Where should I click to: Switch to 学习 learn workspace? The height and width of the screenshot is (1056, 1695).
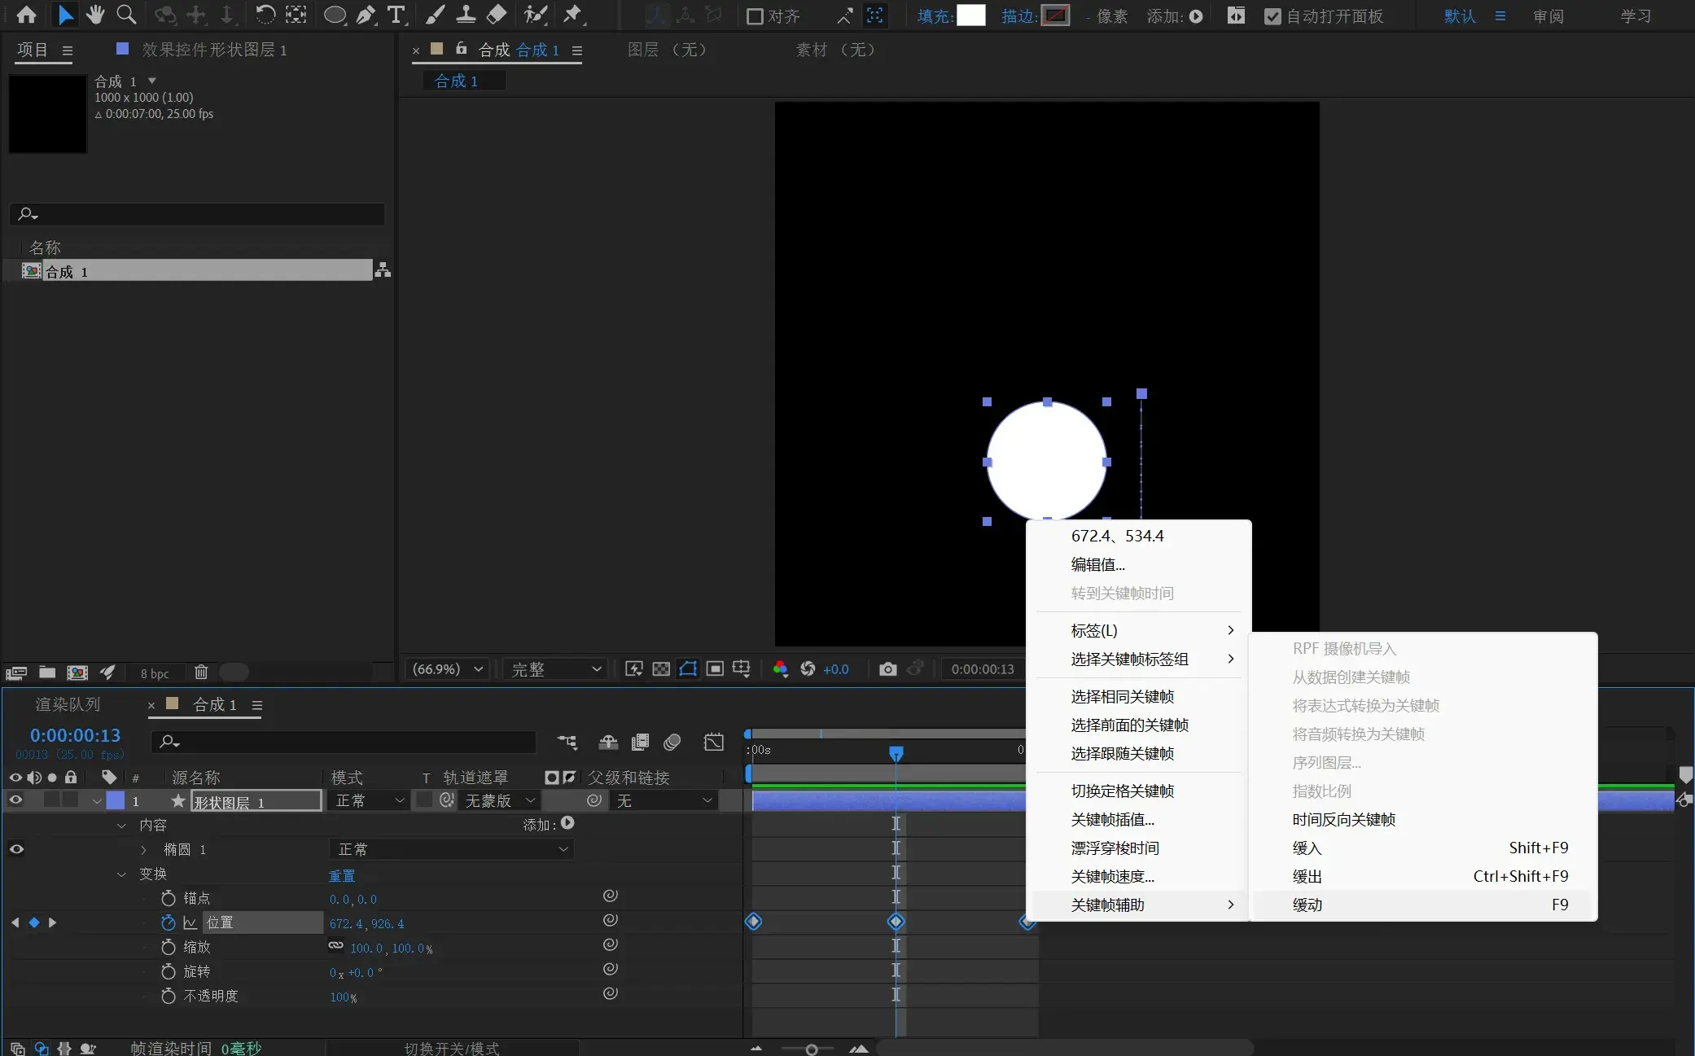(x=1635, y=16)
